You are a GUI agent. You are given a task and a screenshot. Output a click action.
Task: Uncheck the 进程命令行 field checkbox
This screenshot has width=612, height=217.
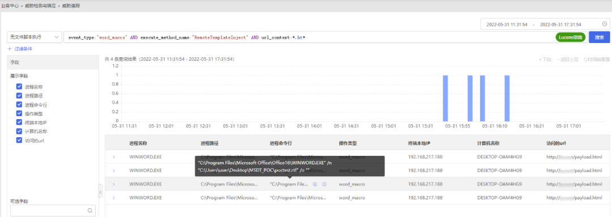coord(19,105)
